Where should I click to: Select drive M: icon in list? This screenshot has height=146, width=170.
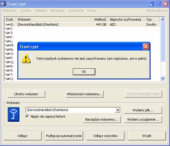(7, 45)
